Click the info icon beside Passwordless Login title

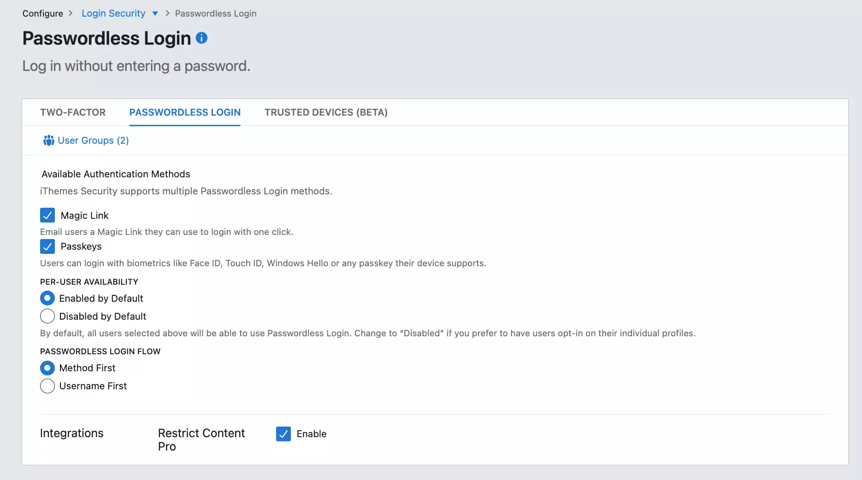pos(201,38)
